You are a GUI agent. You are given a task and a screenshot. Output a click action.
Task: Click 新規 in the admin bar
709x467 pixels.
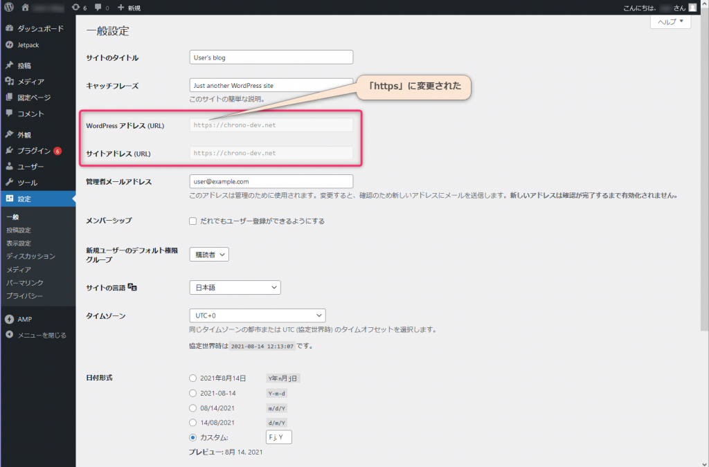point(129,8)
